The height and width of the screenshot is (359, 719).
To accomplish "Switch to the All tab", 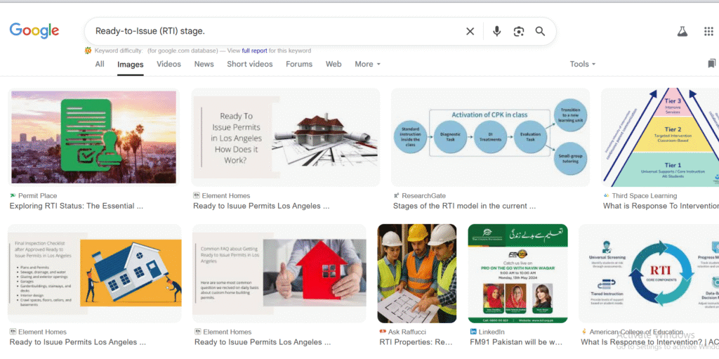I will [100, 64].
